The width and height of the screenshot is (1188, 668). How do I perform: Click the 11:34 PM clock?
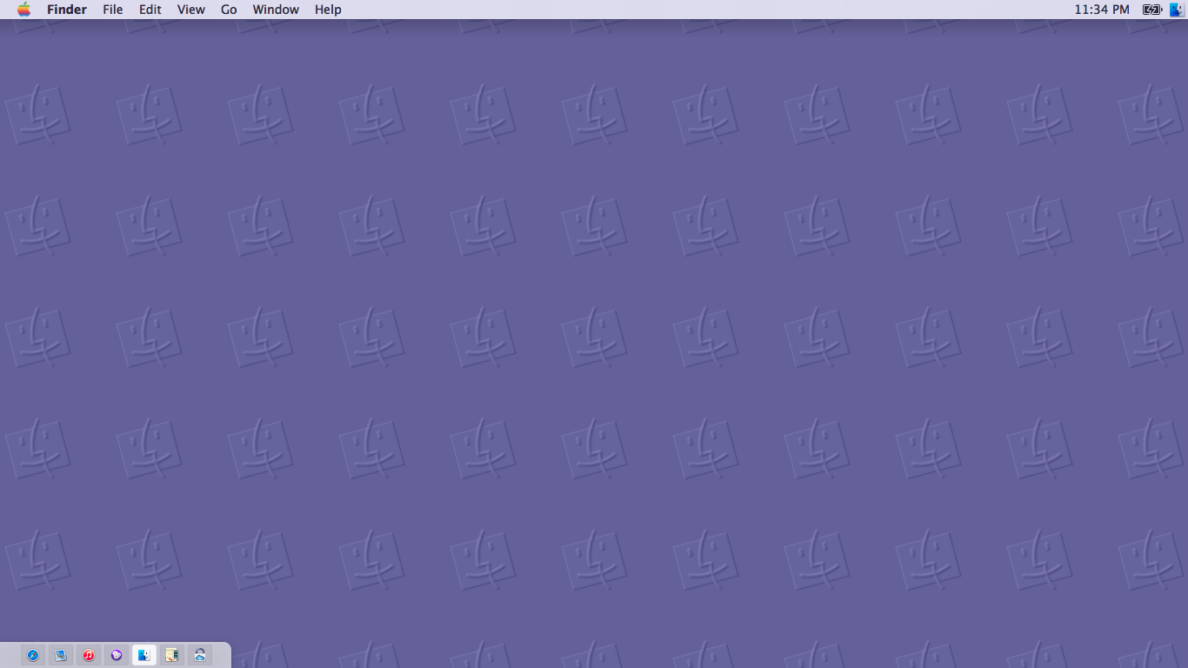pyautogui.click(x=1102, y=10)
